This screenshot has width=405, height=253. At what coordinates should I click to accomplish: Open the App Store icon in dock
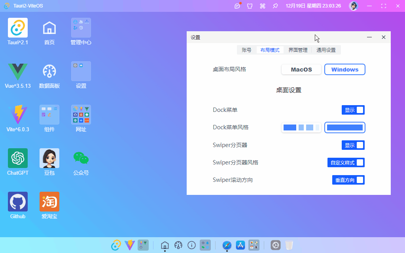[x=240, y=245]
